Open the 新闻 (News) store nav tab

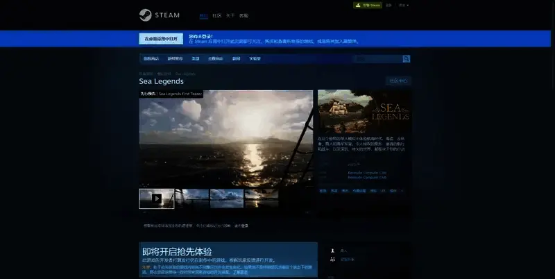[236, 59]
